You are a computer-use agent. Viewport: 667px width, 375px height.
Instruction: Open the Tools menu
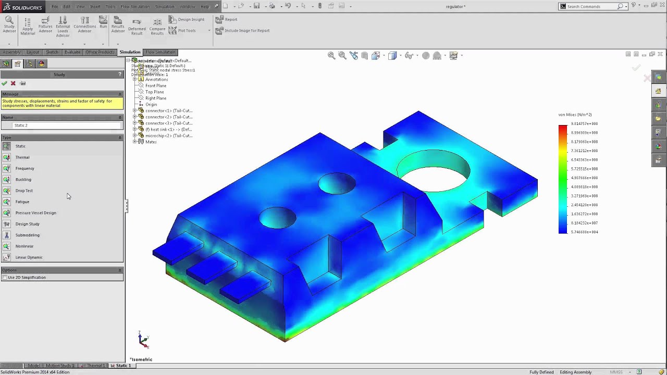coord(110,6)
